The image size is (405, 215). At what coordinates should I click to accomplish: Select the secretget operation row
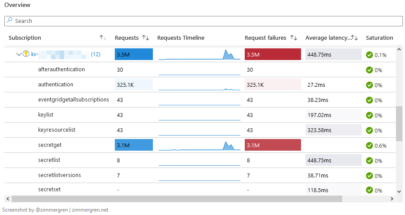(48, 145)
